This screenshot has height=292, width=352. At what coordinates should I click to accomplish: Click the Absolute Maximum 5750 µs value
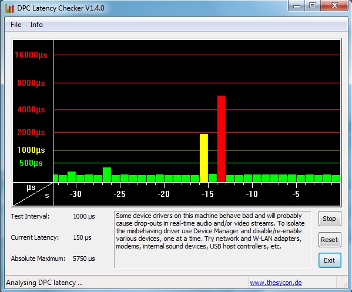pyautogui.click(x=84, y=259)
